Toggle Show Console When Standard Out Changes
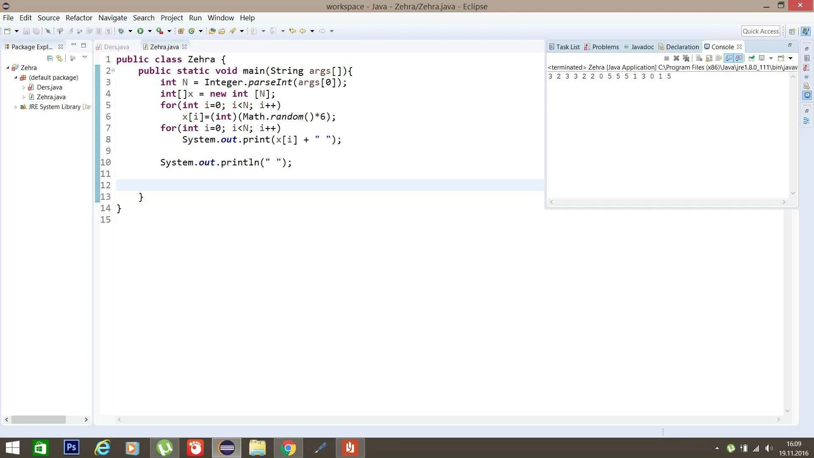Viewport: 814px width, 458px height. tap(728, 58)
